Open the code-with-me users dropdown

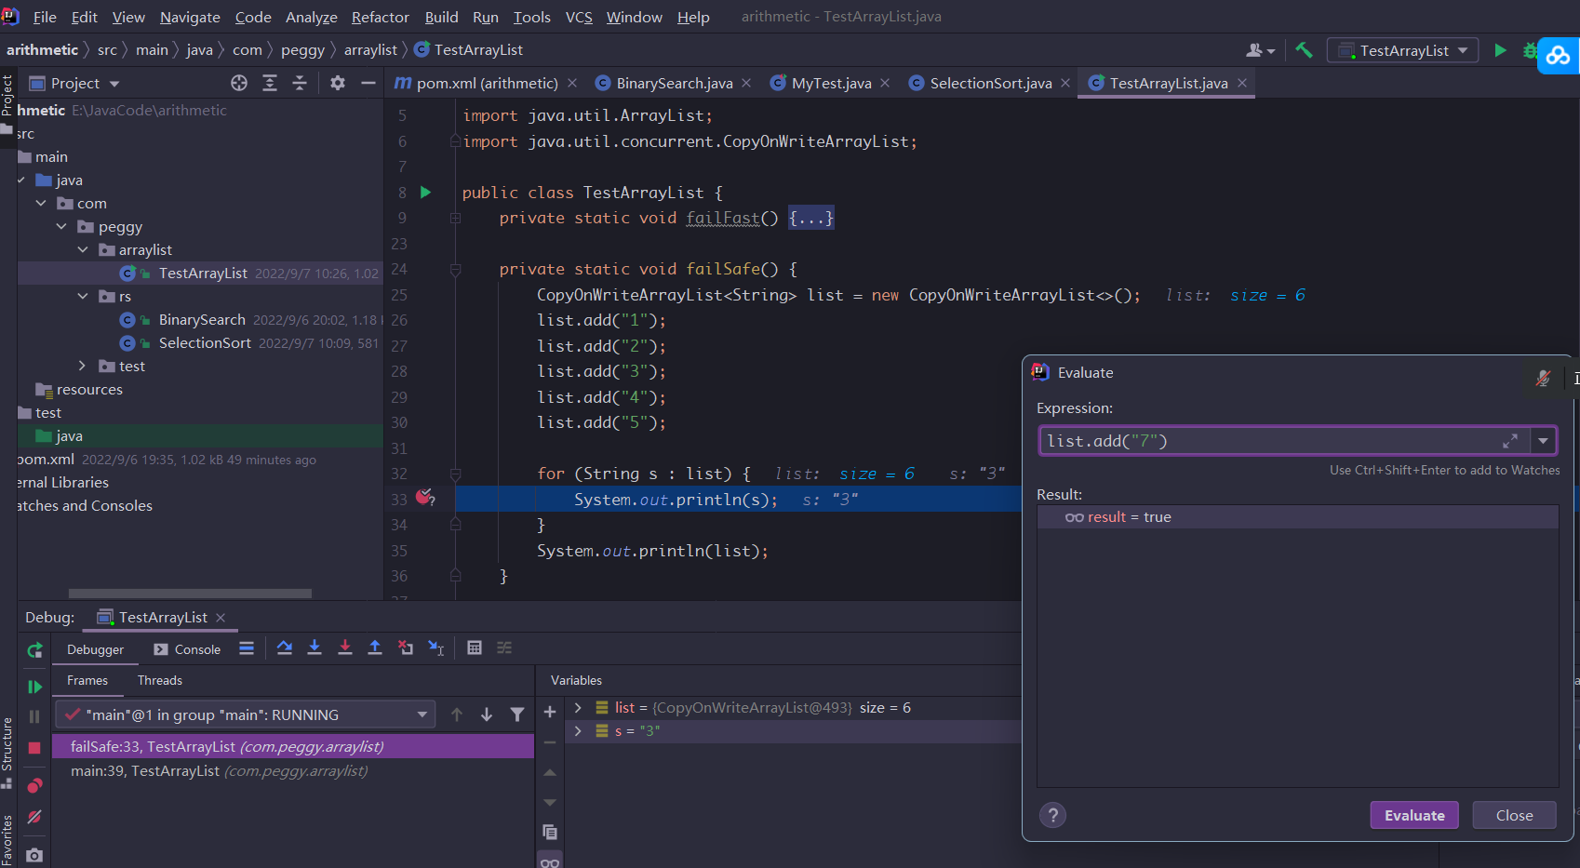click(x=1260, y=50)
